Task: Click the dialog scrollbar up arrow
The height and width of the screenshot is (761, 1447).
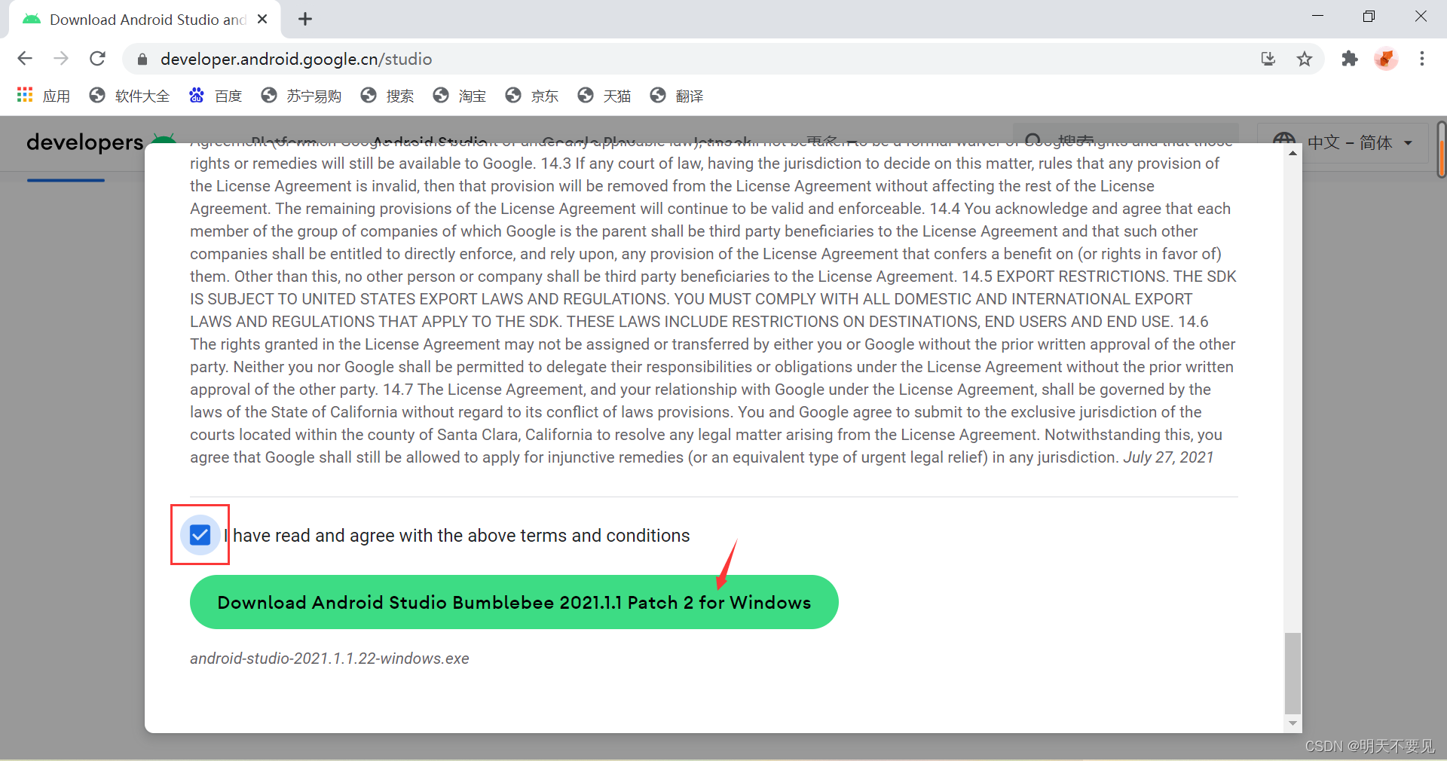Action: click(x=1293, y=153)
